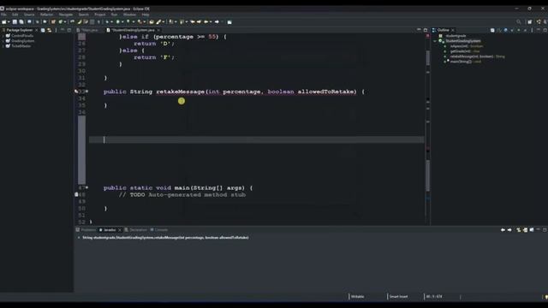The width and height of the screenshot is (548, 308).
Task: Close the StudentGradingSystem.java editor tab
Action: 158,30
